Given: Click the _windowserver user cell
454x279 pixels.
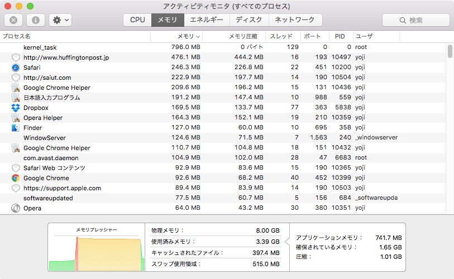Looking at the screenshot, I should [376, 137].
